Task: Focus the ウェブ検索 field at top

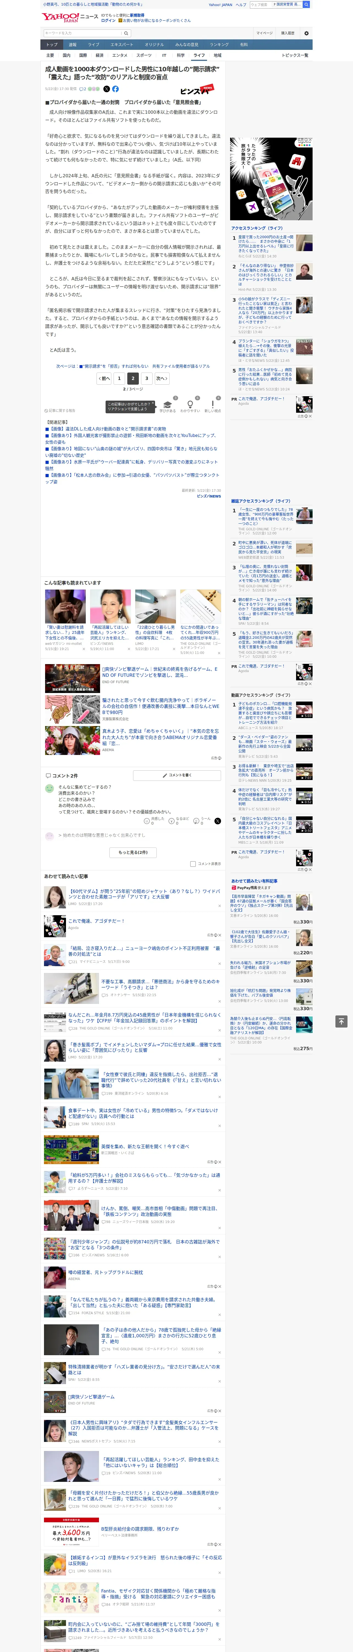Action: pos(260,4)
